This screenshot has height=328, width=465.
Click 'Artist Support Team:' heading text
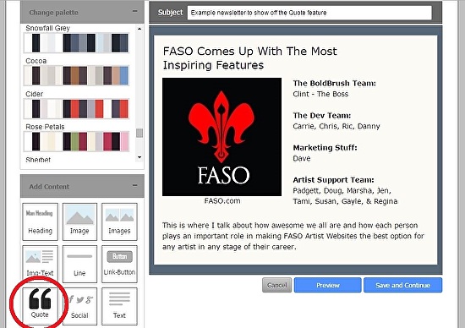click(333, 180)
